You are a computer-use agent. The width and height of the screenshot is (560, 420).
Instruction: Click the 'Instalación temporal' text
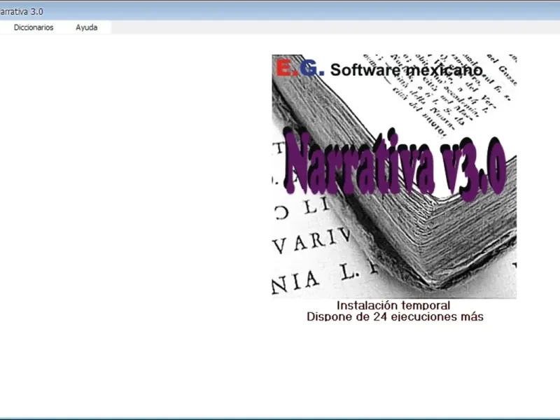pyautogui.click(x=393, y=305)
